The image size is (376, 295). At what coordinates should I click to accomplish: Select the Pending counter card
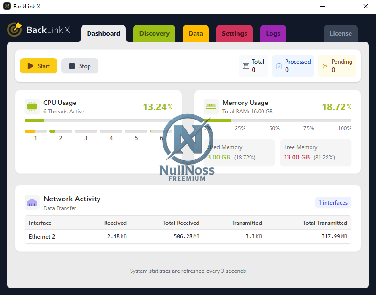(x=337, y=66)
